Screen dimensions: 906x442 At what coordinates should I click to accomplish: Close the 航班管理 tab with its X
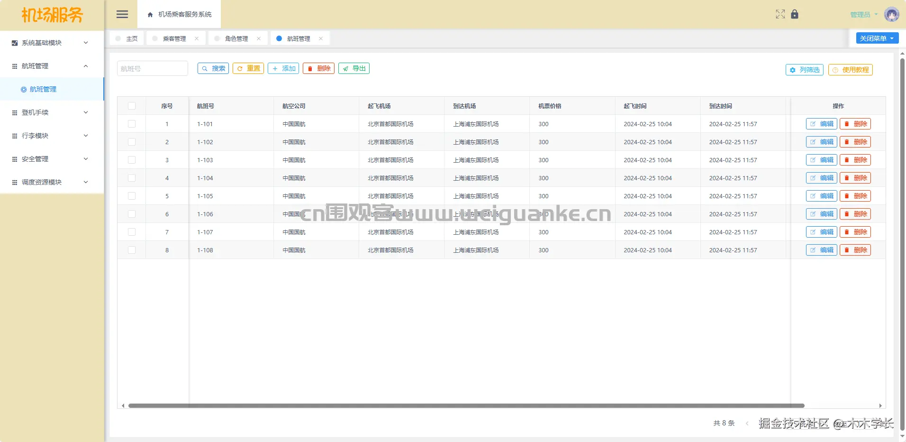(x=321, y=38)
